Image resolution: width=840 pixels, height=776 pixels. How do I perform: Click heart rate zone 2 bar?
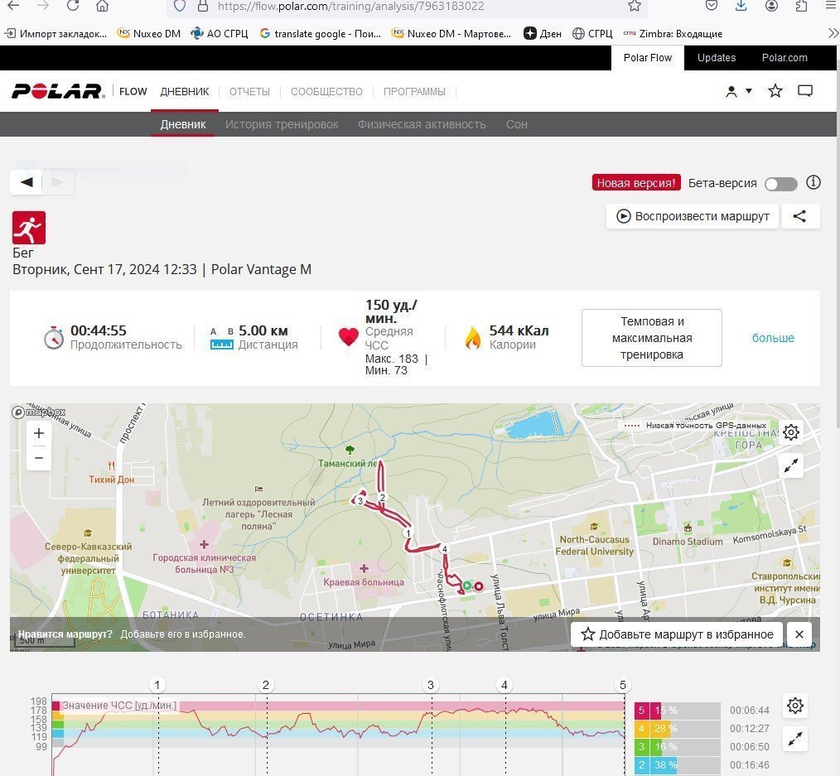[678, 764]
